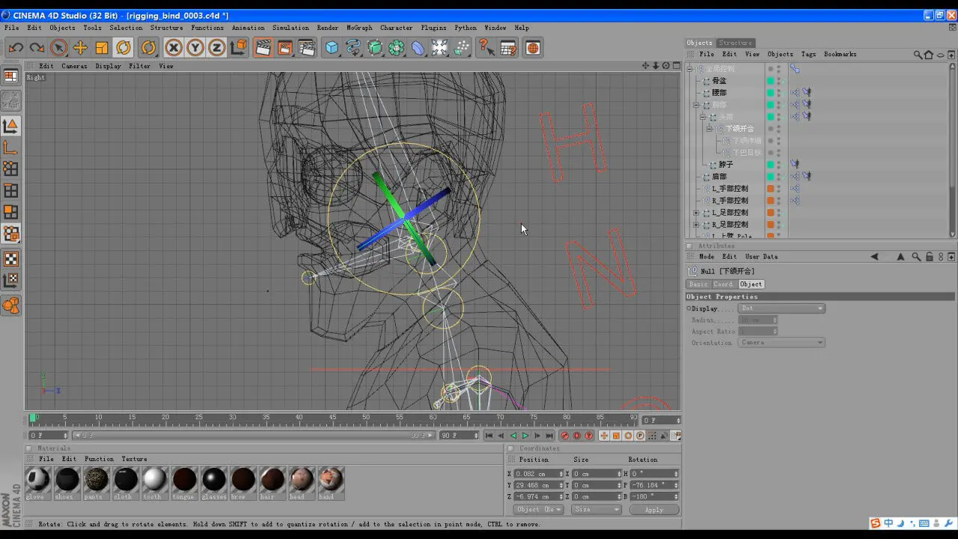The image size is (958, 539).
Task: Open the Bookmarks menu in Objects panel
Action: click(840, 55)
